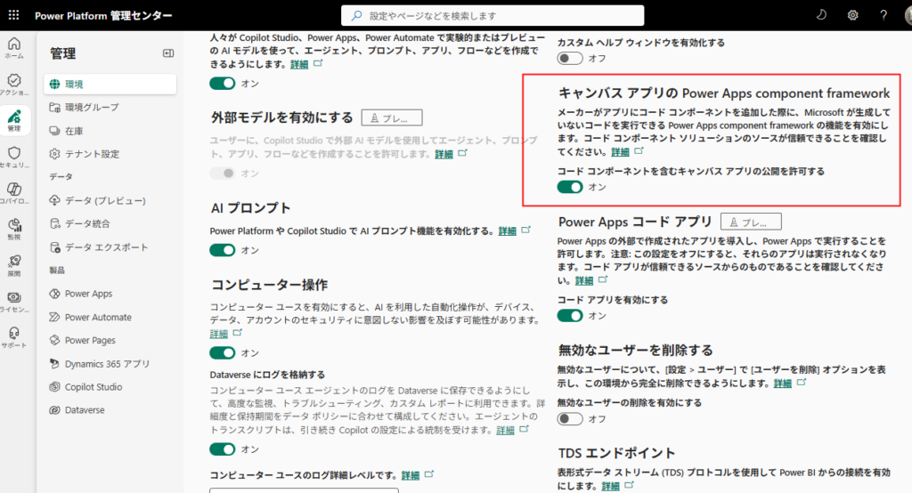Toggle カスタム ヘルプ ウィンドウ switch on
The height and width of the screenshot is (493, 912).
point(570,58)
